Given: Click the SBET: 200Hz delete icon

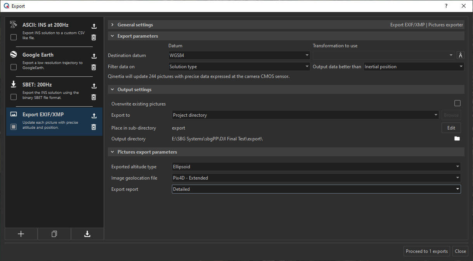Looking at the screenshot, I should 94,97.
